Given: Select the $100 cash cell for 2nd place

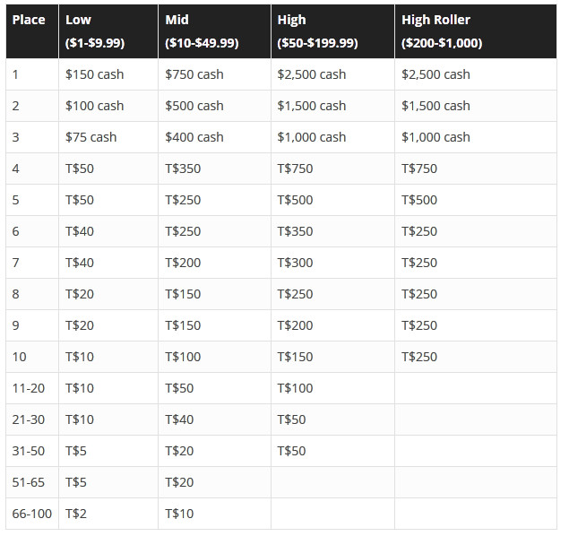Looking at the screenshot, I should (x=108, y=106).
